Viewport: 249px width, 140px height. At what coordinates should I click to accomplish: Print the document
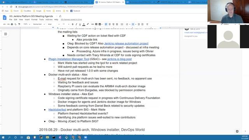click(x=12, y=24)
